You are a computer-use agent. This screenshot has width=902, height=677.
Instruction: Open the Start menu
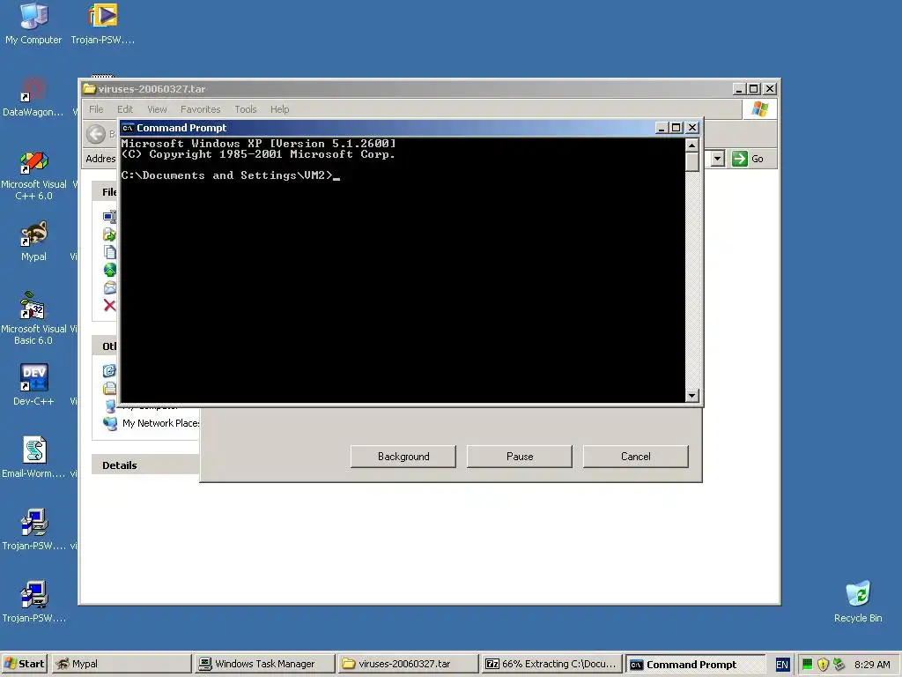(x=24, y=664)
